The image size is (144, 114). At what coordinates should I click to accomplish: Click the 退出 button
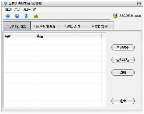click(x=123, y=101)
